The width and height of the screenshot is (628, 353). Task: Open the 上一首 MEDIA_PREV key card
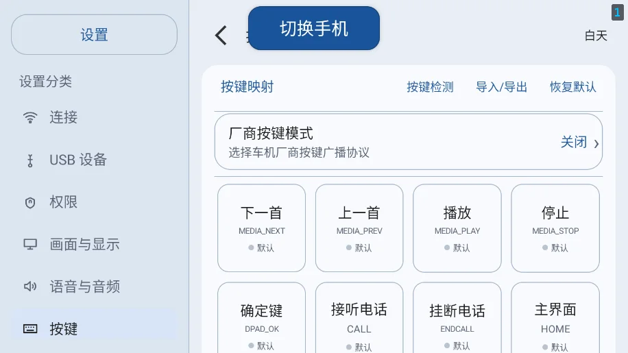359,228
